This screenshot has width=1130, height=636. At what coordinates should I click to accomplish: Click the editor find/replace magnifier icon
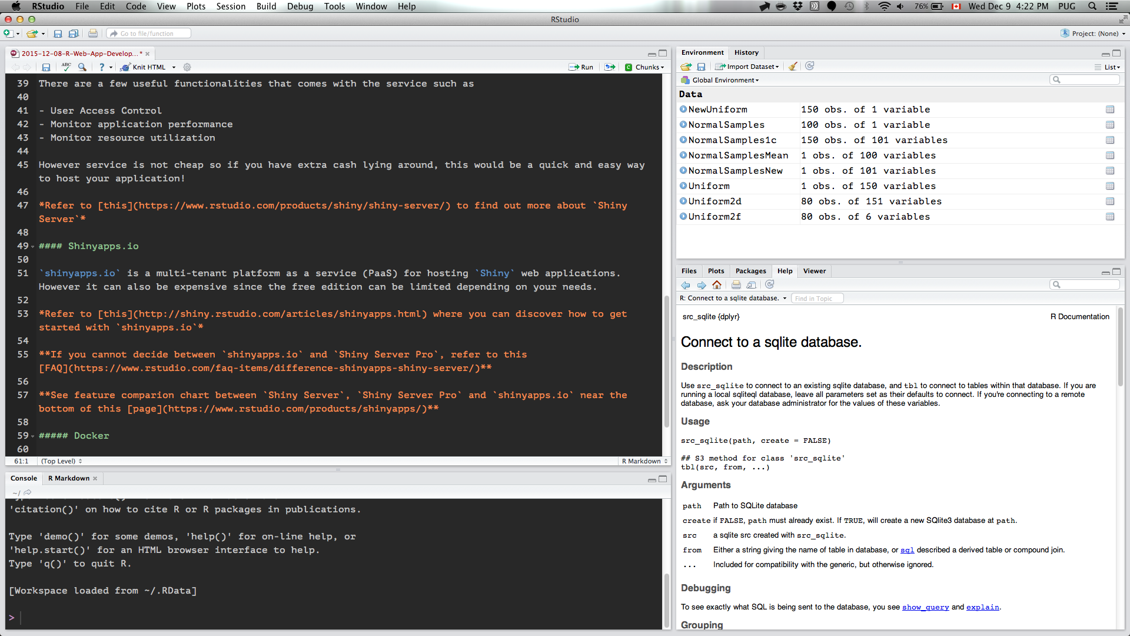(x=82, y=67)
